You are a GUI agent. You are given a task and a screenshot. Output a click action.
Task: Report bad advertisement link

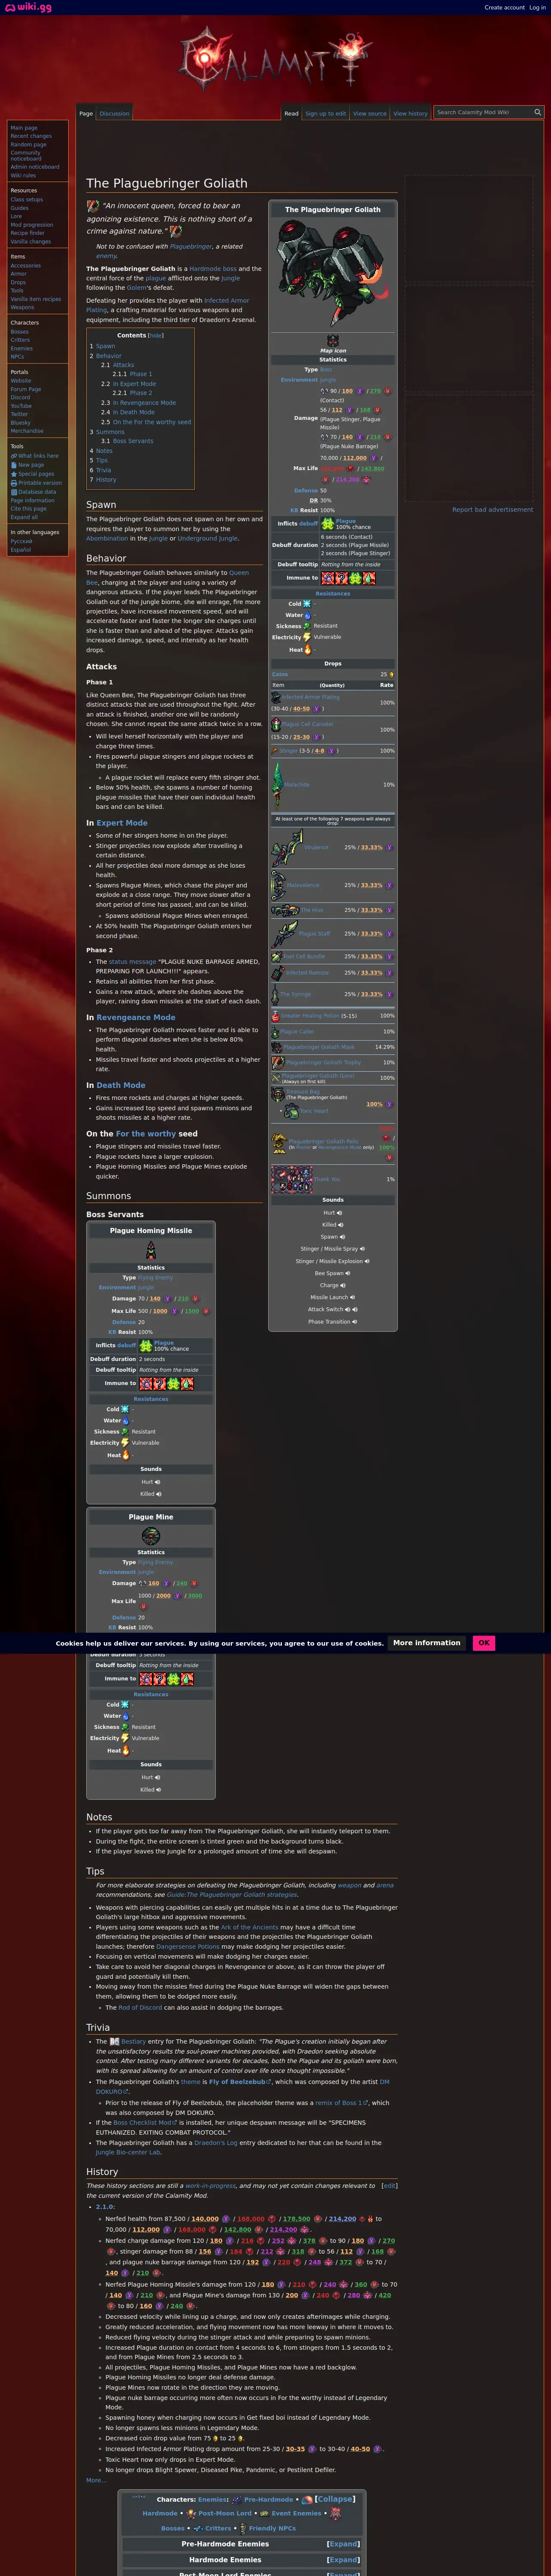(x=492, y=510)
